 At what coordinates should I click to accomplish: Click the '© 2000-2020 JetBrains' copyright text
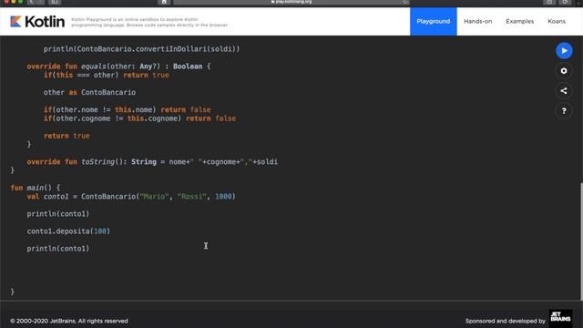point(69,321)
